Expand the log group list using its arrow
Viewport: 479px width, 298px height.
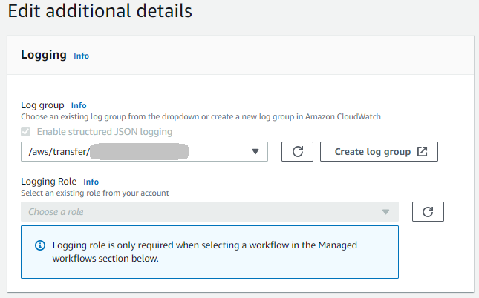pos(255,152)
